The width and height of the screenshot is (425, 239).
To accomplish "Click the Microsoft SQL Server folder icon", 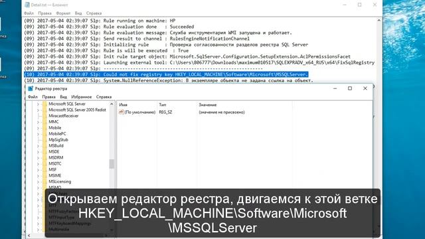I will point(44,104).
